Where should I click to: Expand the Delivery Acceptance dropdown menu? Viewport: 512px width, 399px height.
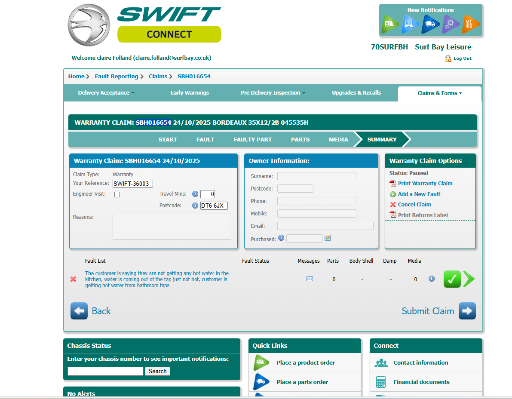pyautogui.click(x=106, y=93)
